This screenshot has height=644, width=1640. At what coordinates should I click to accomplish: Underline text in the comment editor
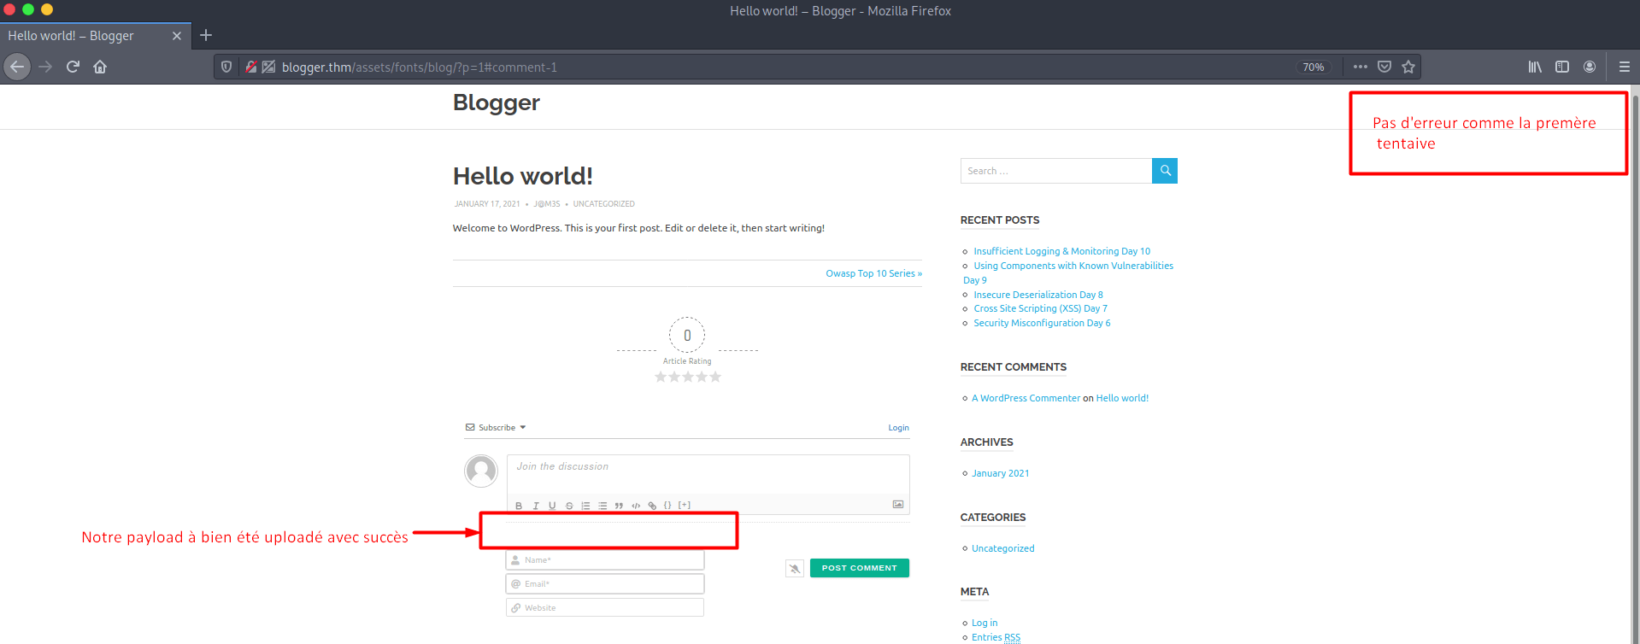click(x=552, y=506)
